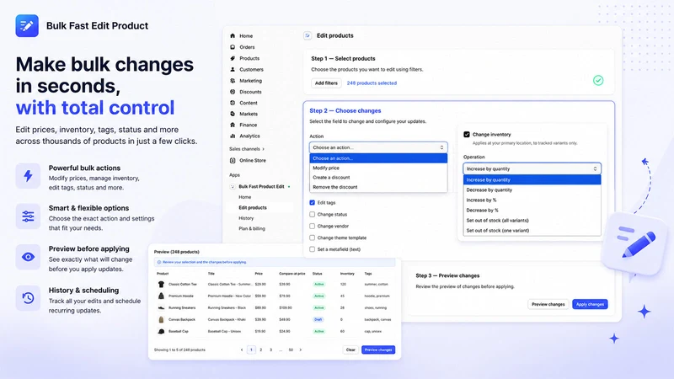Expand the Sales channels section chevron
The height and width of the screenshot is (379, 674).
[263, 149]
